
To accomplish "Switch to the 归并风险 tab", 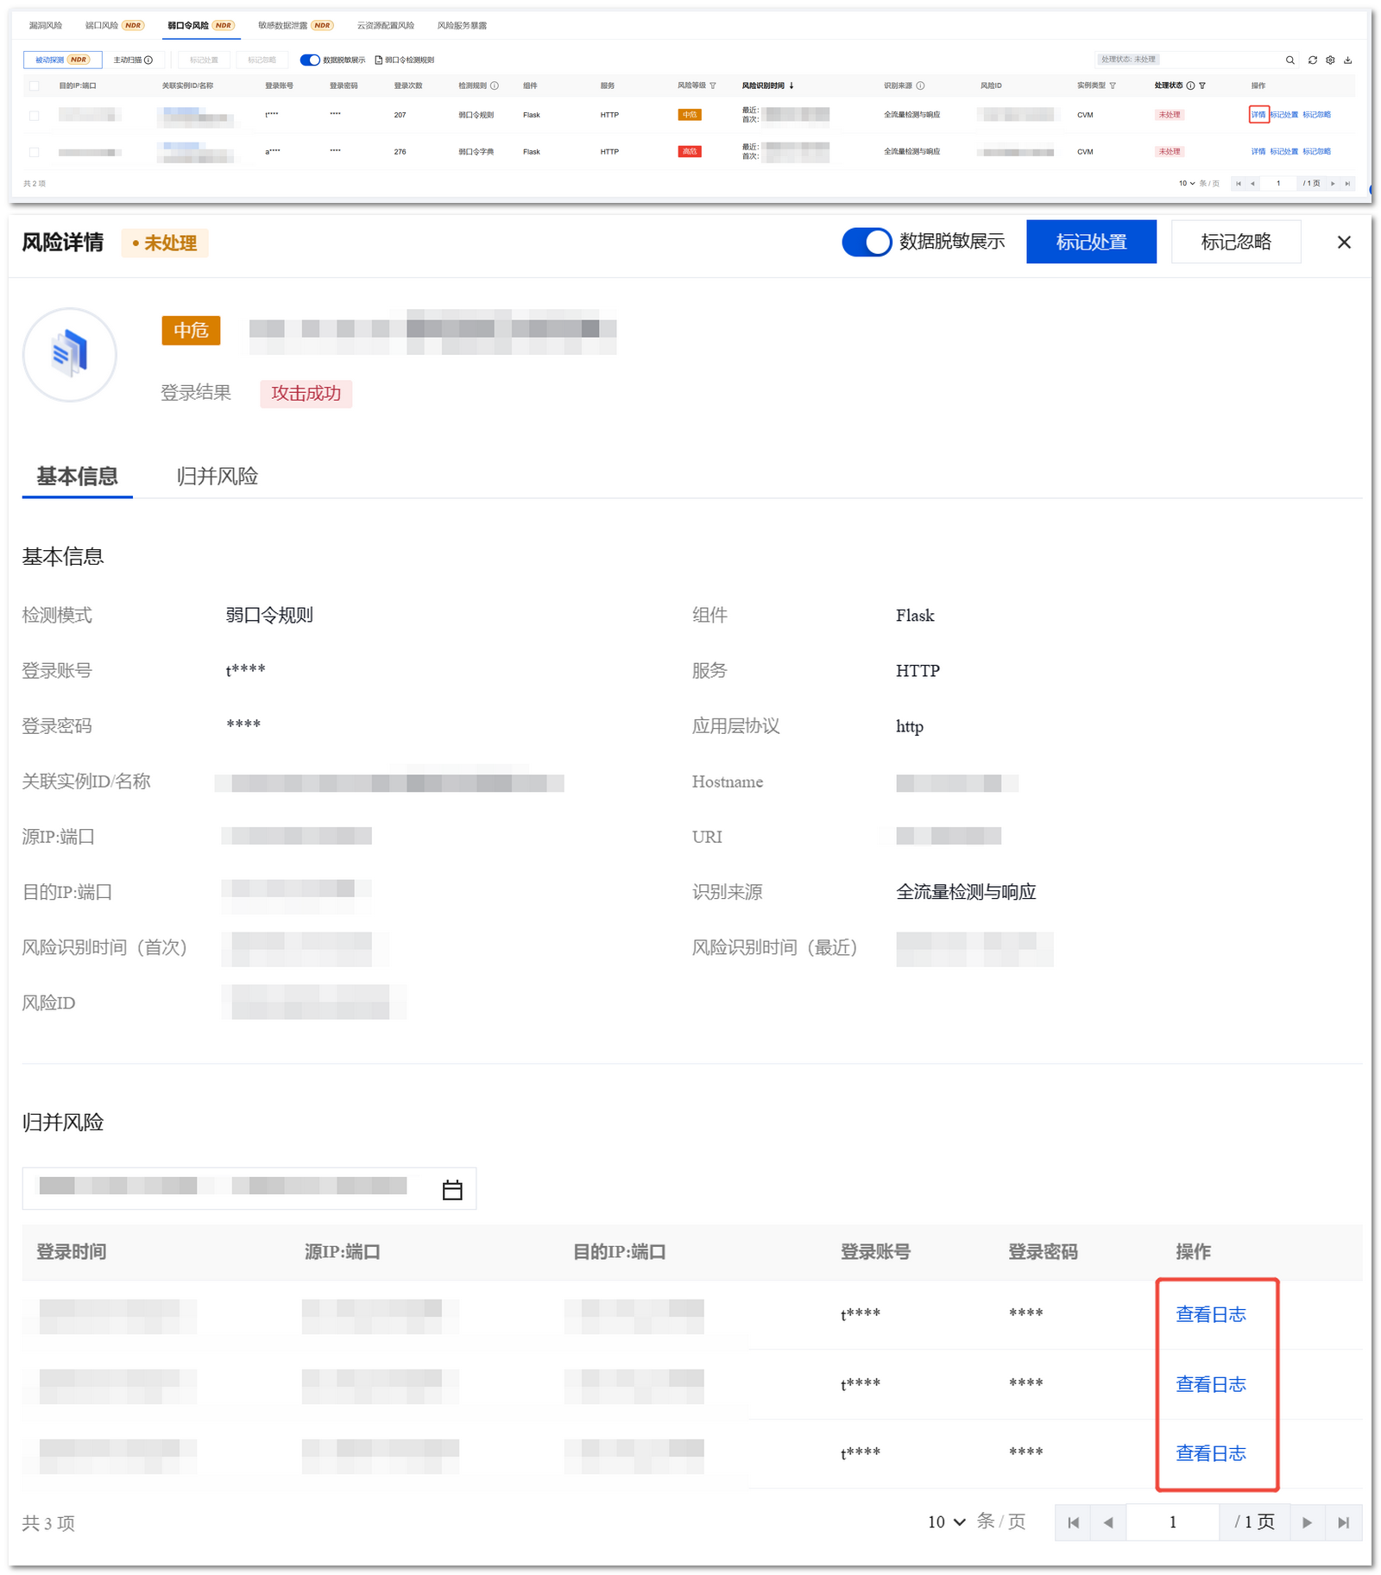I will pos(217,477).
